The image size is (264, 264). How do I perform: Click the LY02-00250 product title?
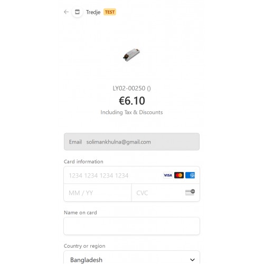click(131, 88)
